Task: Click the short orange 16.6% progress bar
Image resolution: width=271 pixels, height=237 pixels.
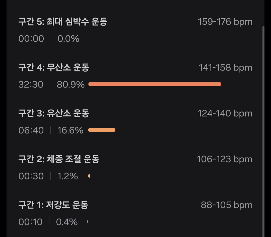Action: click(x=102, y=130)
